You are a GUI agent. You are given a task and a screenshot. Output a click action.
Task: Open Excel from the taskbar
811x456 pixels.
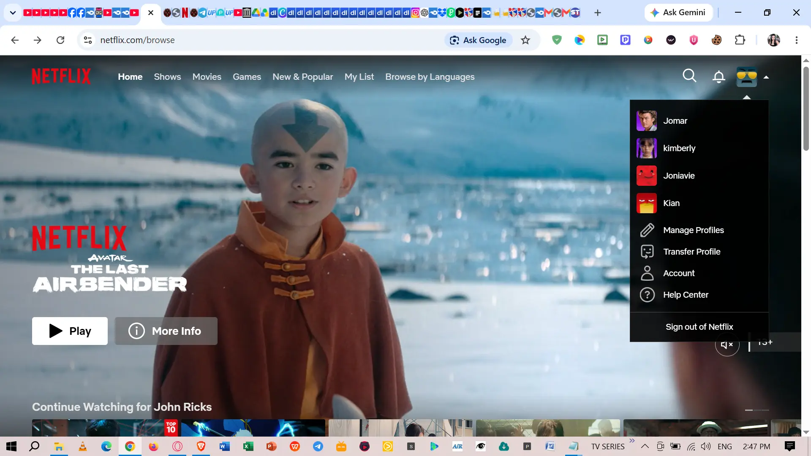[248, 446]
